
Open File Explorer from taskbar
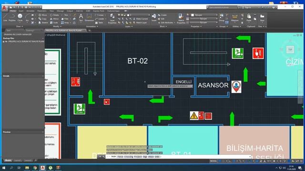click(27, 168)
